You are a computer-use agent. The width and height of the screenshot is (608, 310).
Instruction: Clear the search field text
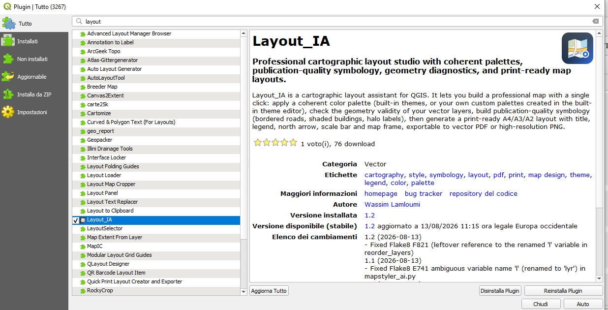point(596,21)
